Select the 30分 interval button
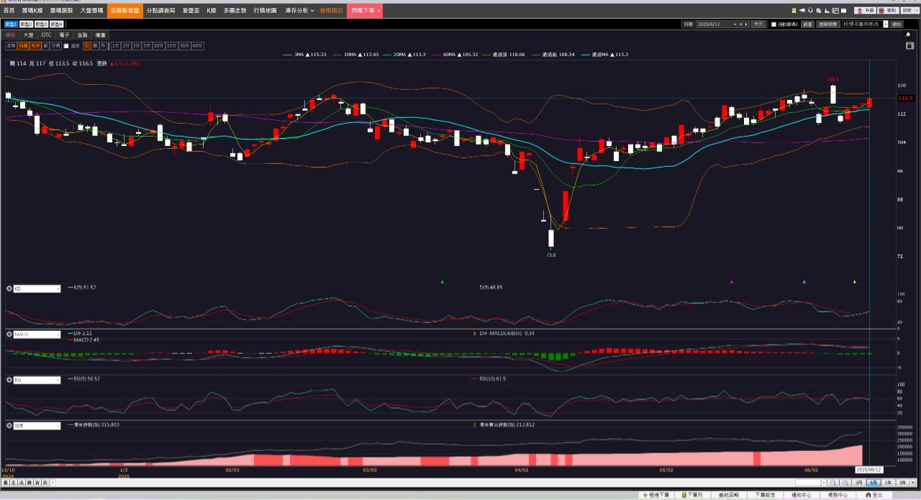Screen dimensions: 921x500 185,45
